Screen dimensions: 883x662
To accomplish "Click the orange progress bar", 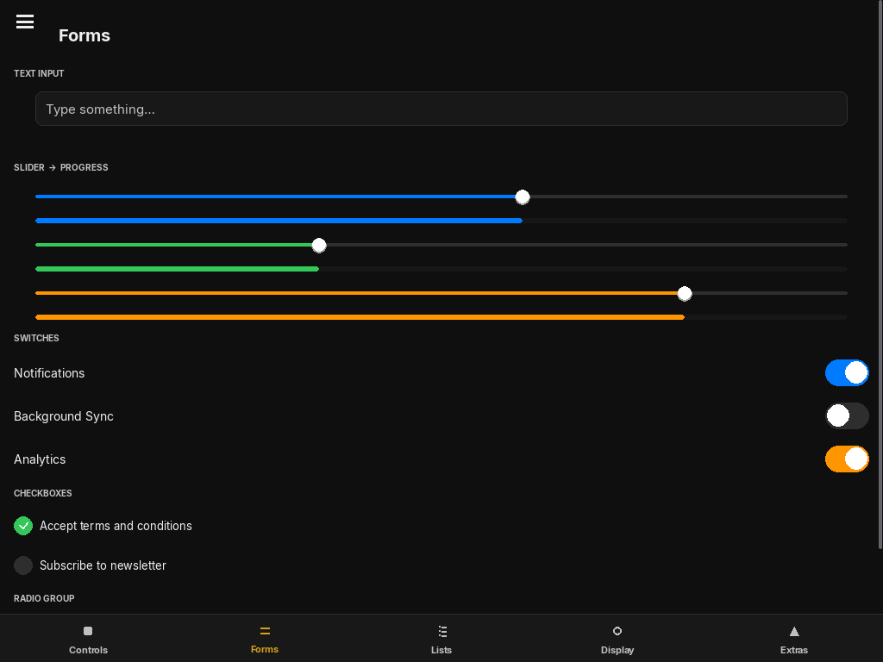I will click(x=441, y=317).
